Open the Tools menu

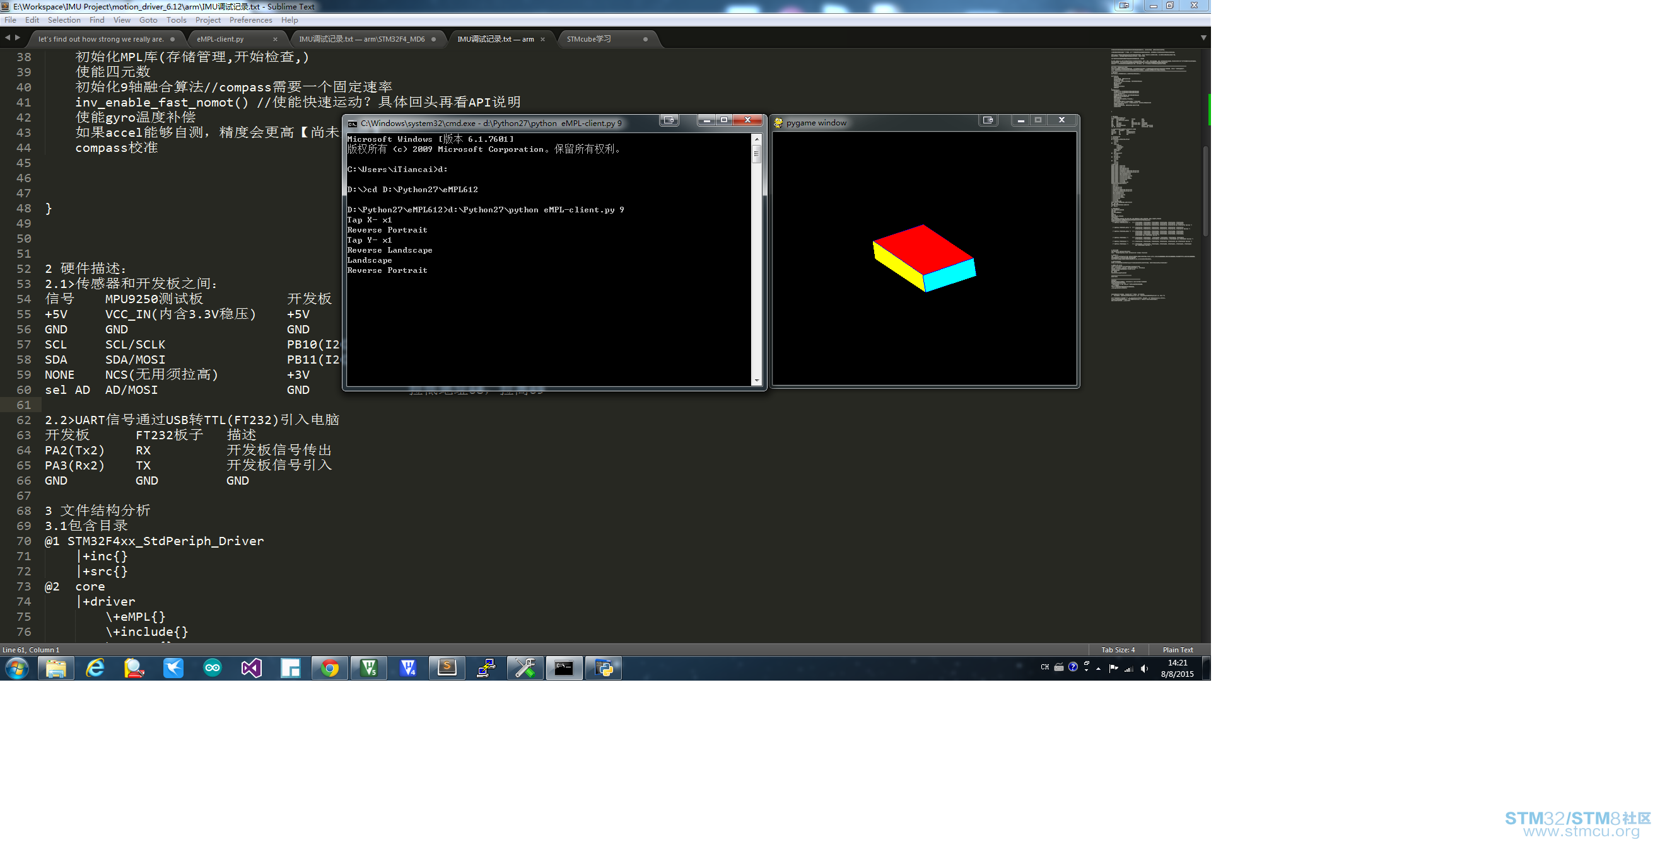(176, 20)
